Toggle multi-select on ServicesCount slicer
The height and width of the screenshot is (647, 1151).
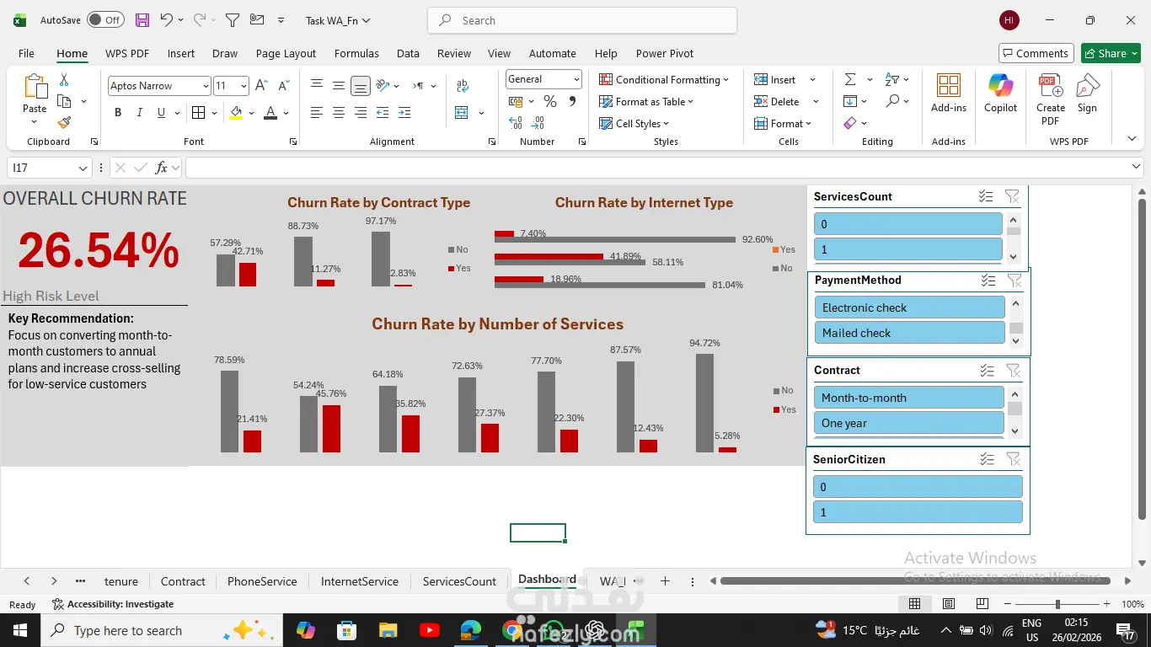(x=986, y=196)
